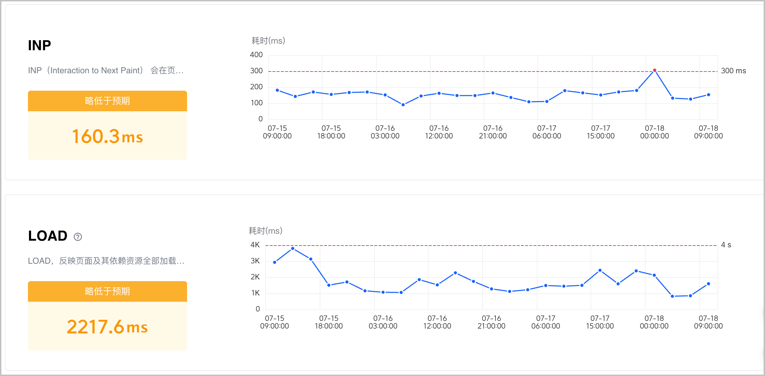Click LOAD data point at 07-16 12:00

click(437, 285)
